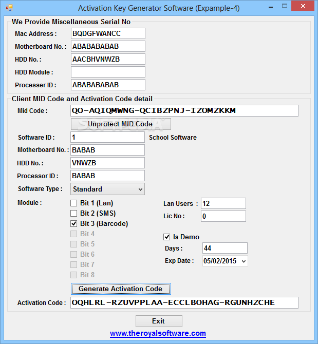Click the Exit button
The height and width of the screenshot is (344, 318).
[x=159, y=321]
